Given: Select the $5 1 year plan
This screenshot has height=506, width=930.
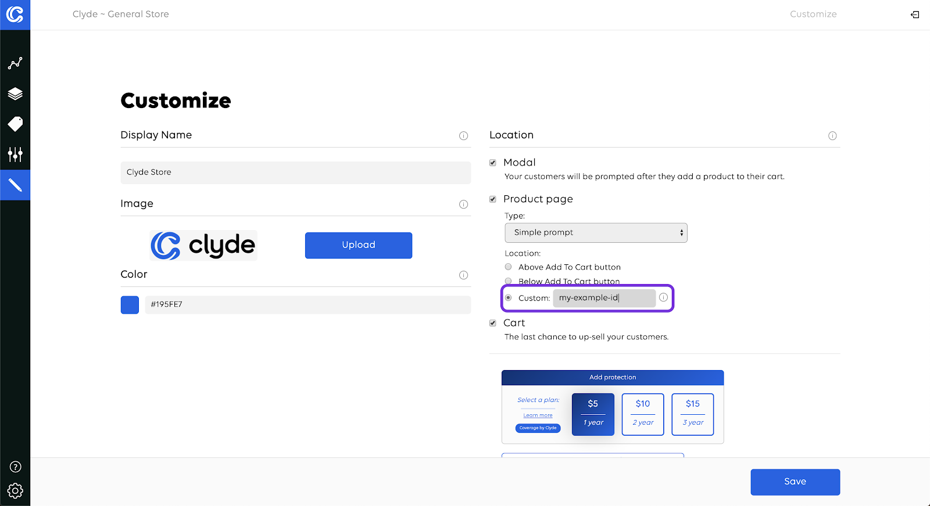Looking at the screenshot, I should 593,414.
